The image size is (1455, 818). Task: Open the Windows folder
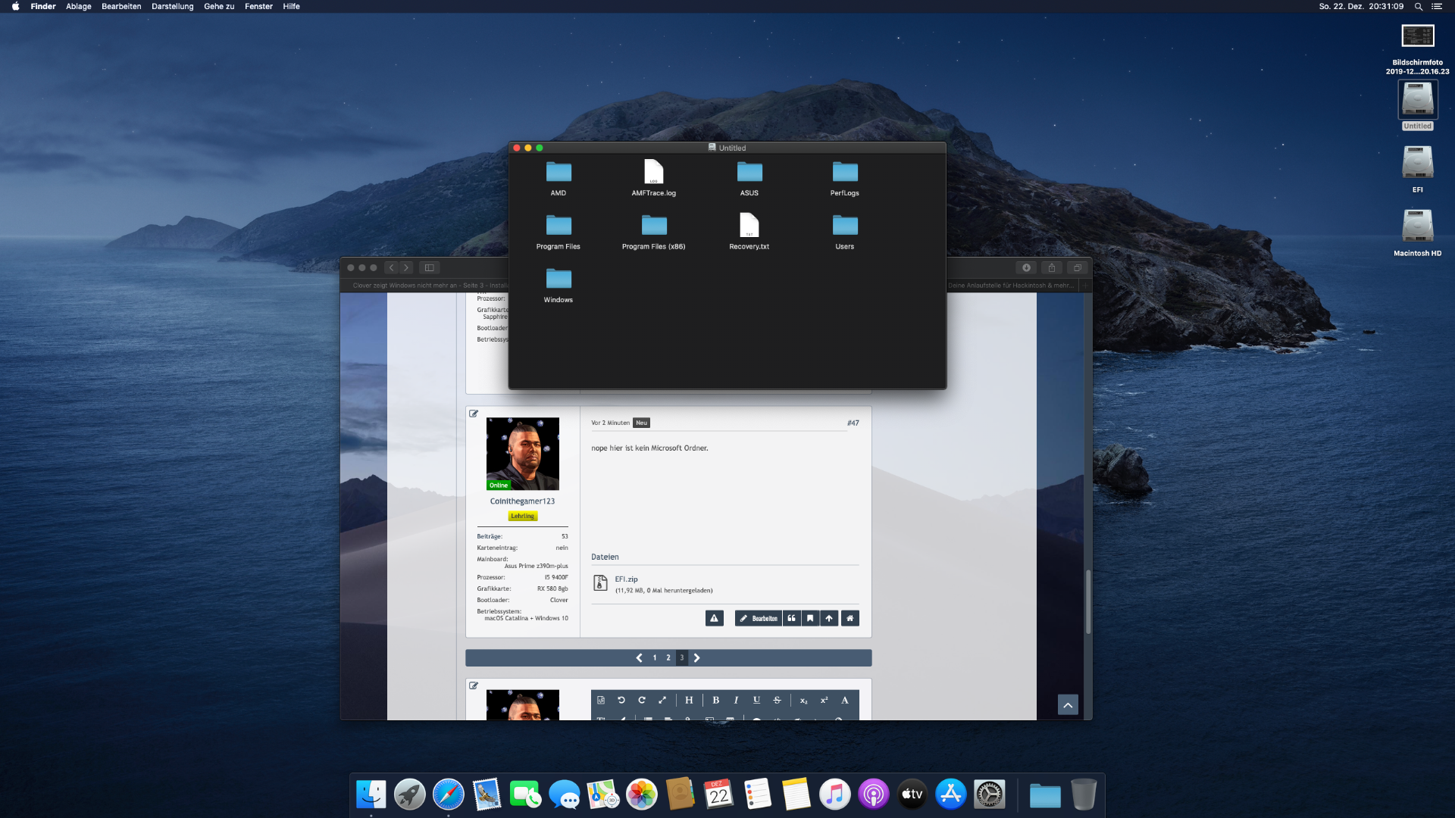(x=559, y=280)
